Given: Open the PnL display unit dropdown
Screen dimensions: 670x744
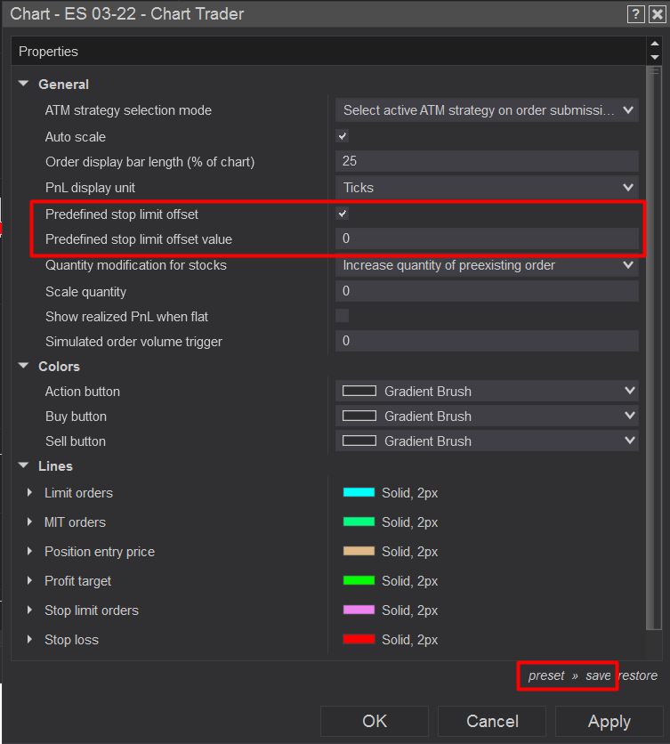Looking at the screenshot, I should tap(488, 188).
